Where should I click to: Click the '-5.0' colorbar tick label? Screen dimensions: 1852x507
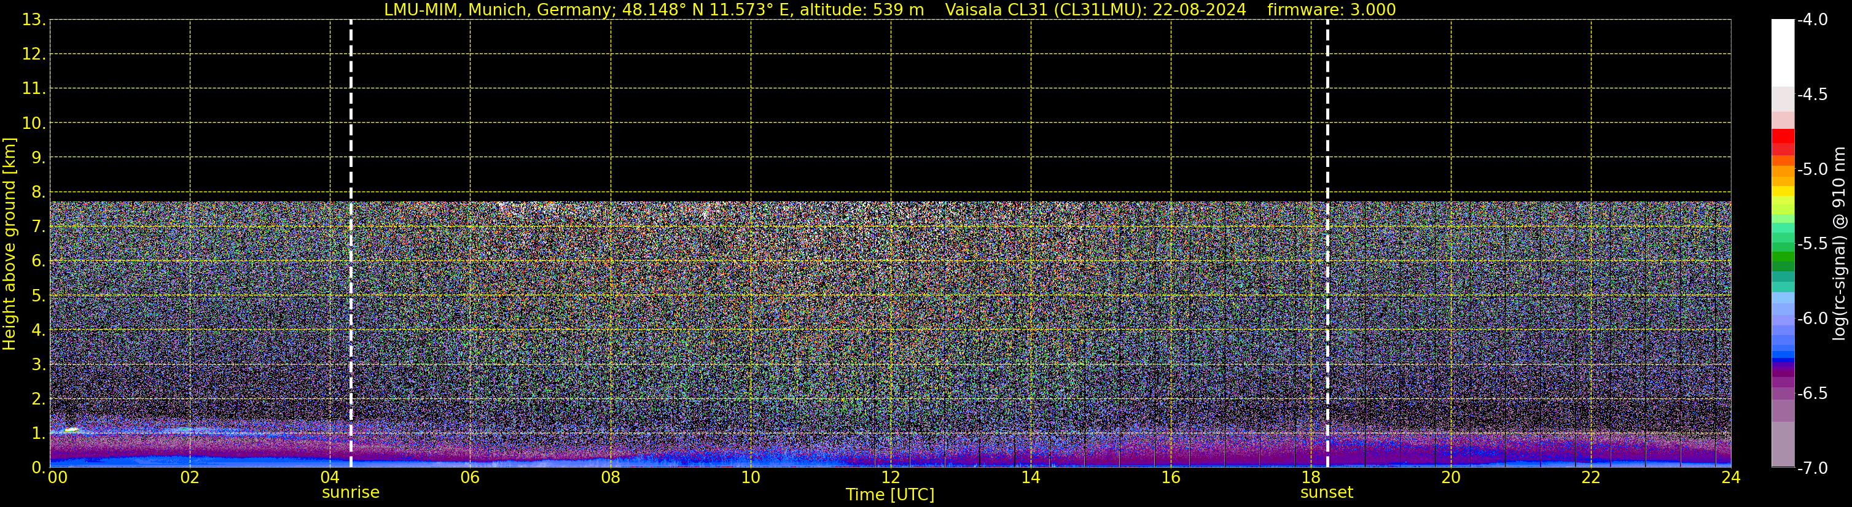1811,169
